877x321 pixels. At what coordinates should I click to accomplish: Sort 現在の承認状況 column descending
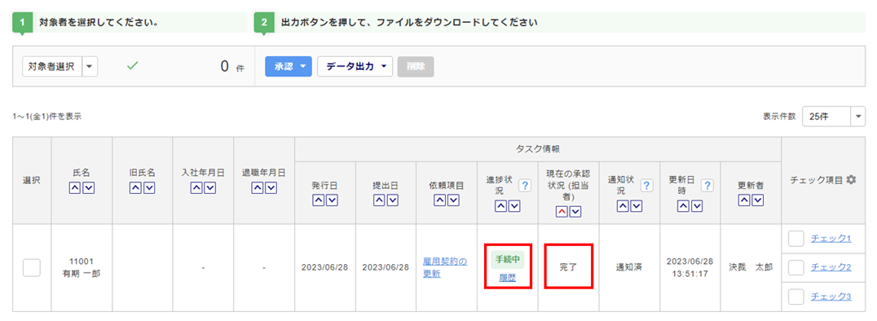click(x=575, y=211)
